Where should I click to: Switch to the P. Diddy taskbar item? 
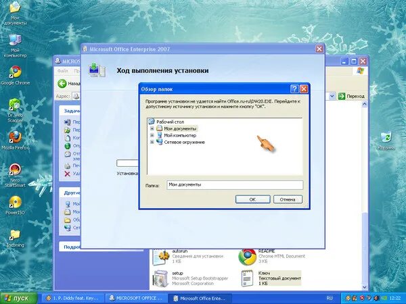(72, 298)
